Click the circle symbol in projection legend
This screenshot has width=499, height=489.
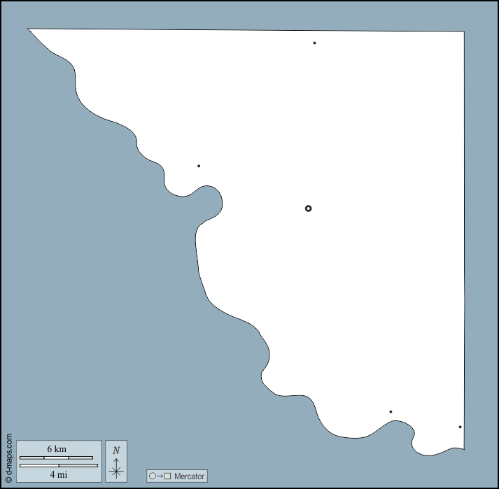pos(153,476)
